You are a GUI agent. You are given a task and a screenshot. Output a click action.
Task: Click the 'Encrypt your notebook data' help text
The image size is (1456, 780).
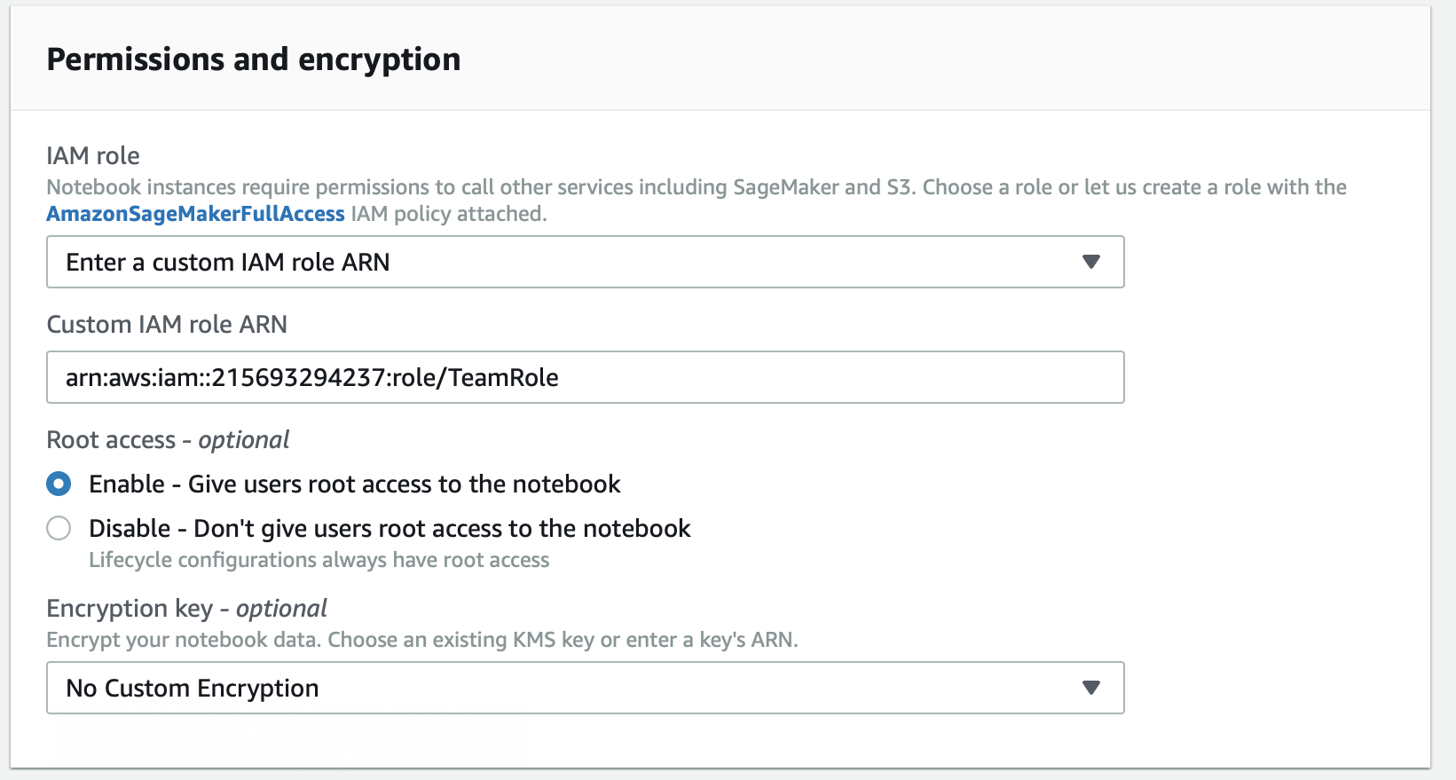click(x=421, y=640)
